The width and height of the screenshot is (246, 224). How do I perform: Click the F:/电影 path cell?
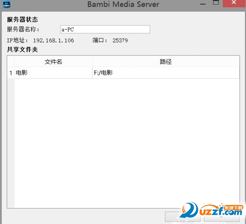(166, 73)
